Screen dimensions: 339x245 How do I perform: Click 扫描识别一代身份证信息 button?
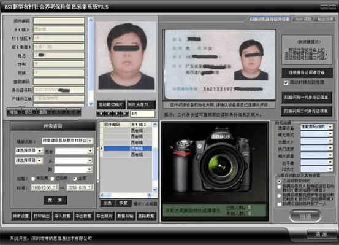pyautogui.click(x=307, y=98)
